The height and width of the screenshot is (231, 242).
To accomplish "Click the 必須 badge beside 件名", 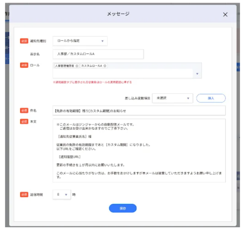I will tap(24, 111).
